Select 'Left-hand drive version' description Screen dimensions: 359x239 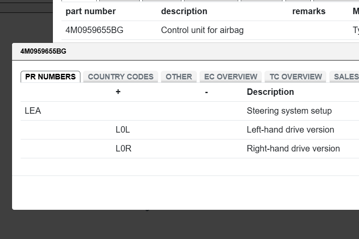[x=290, y=130]
